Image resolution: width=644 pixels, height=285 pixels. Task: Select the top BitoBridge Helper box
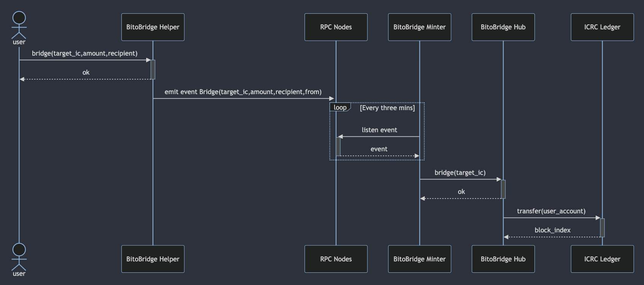153,27
